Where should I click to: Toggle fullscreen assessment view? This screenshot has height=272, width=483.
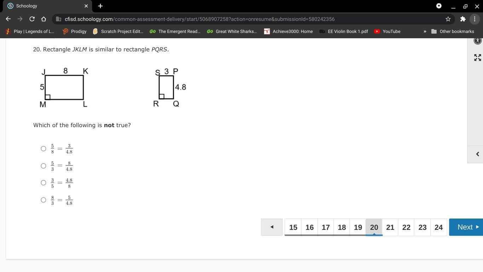[478, 57]
